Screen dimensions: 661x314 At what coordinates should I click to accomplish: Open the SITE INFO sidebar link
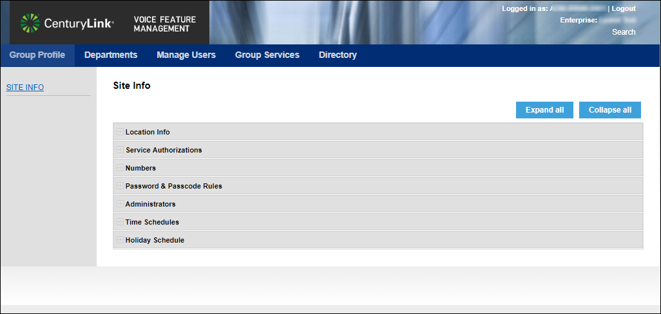tap(25, 88)
